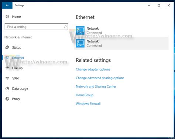Open the Windows Firewall link
Image resolution: width=175 pixels, height=139 pixels.
88,104
